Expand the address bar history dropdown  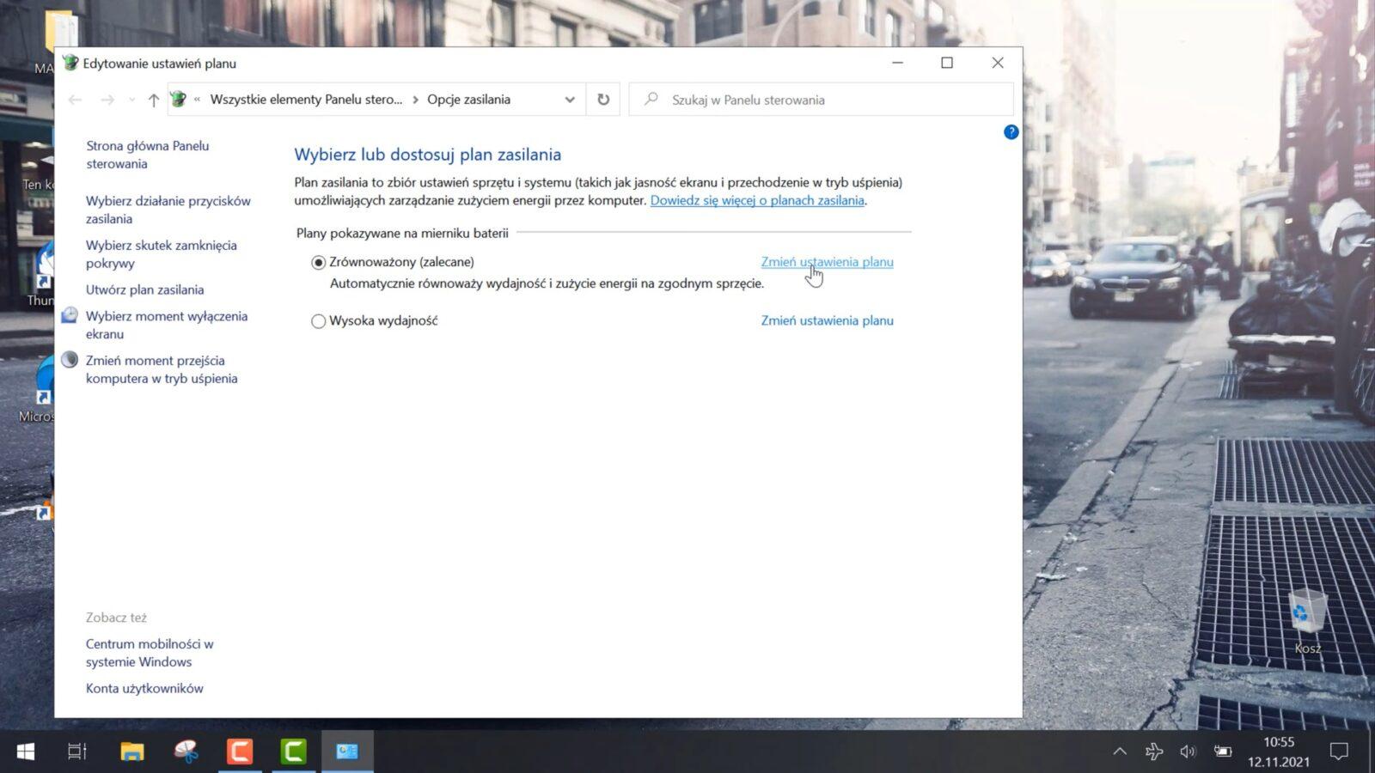(569, 100)
